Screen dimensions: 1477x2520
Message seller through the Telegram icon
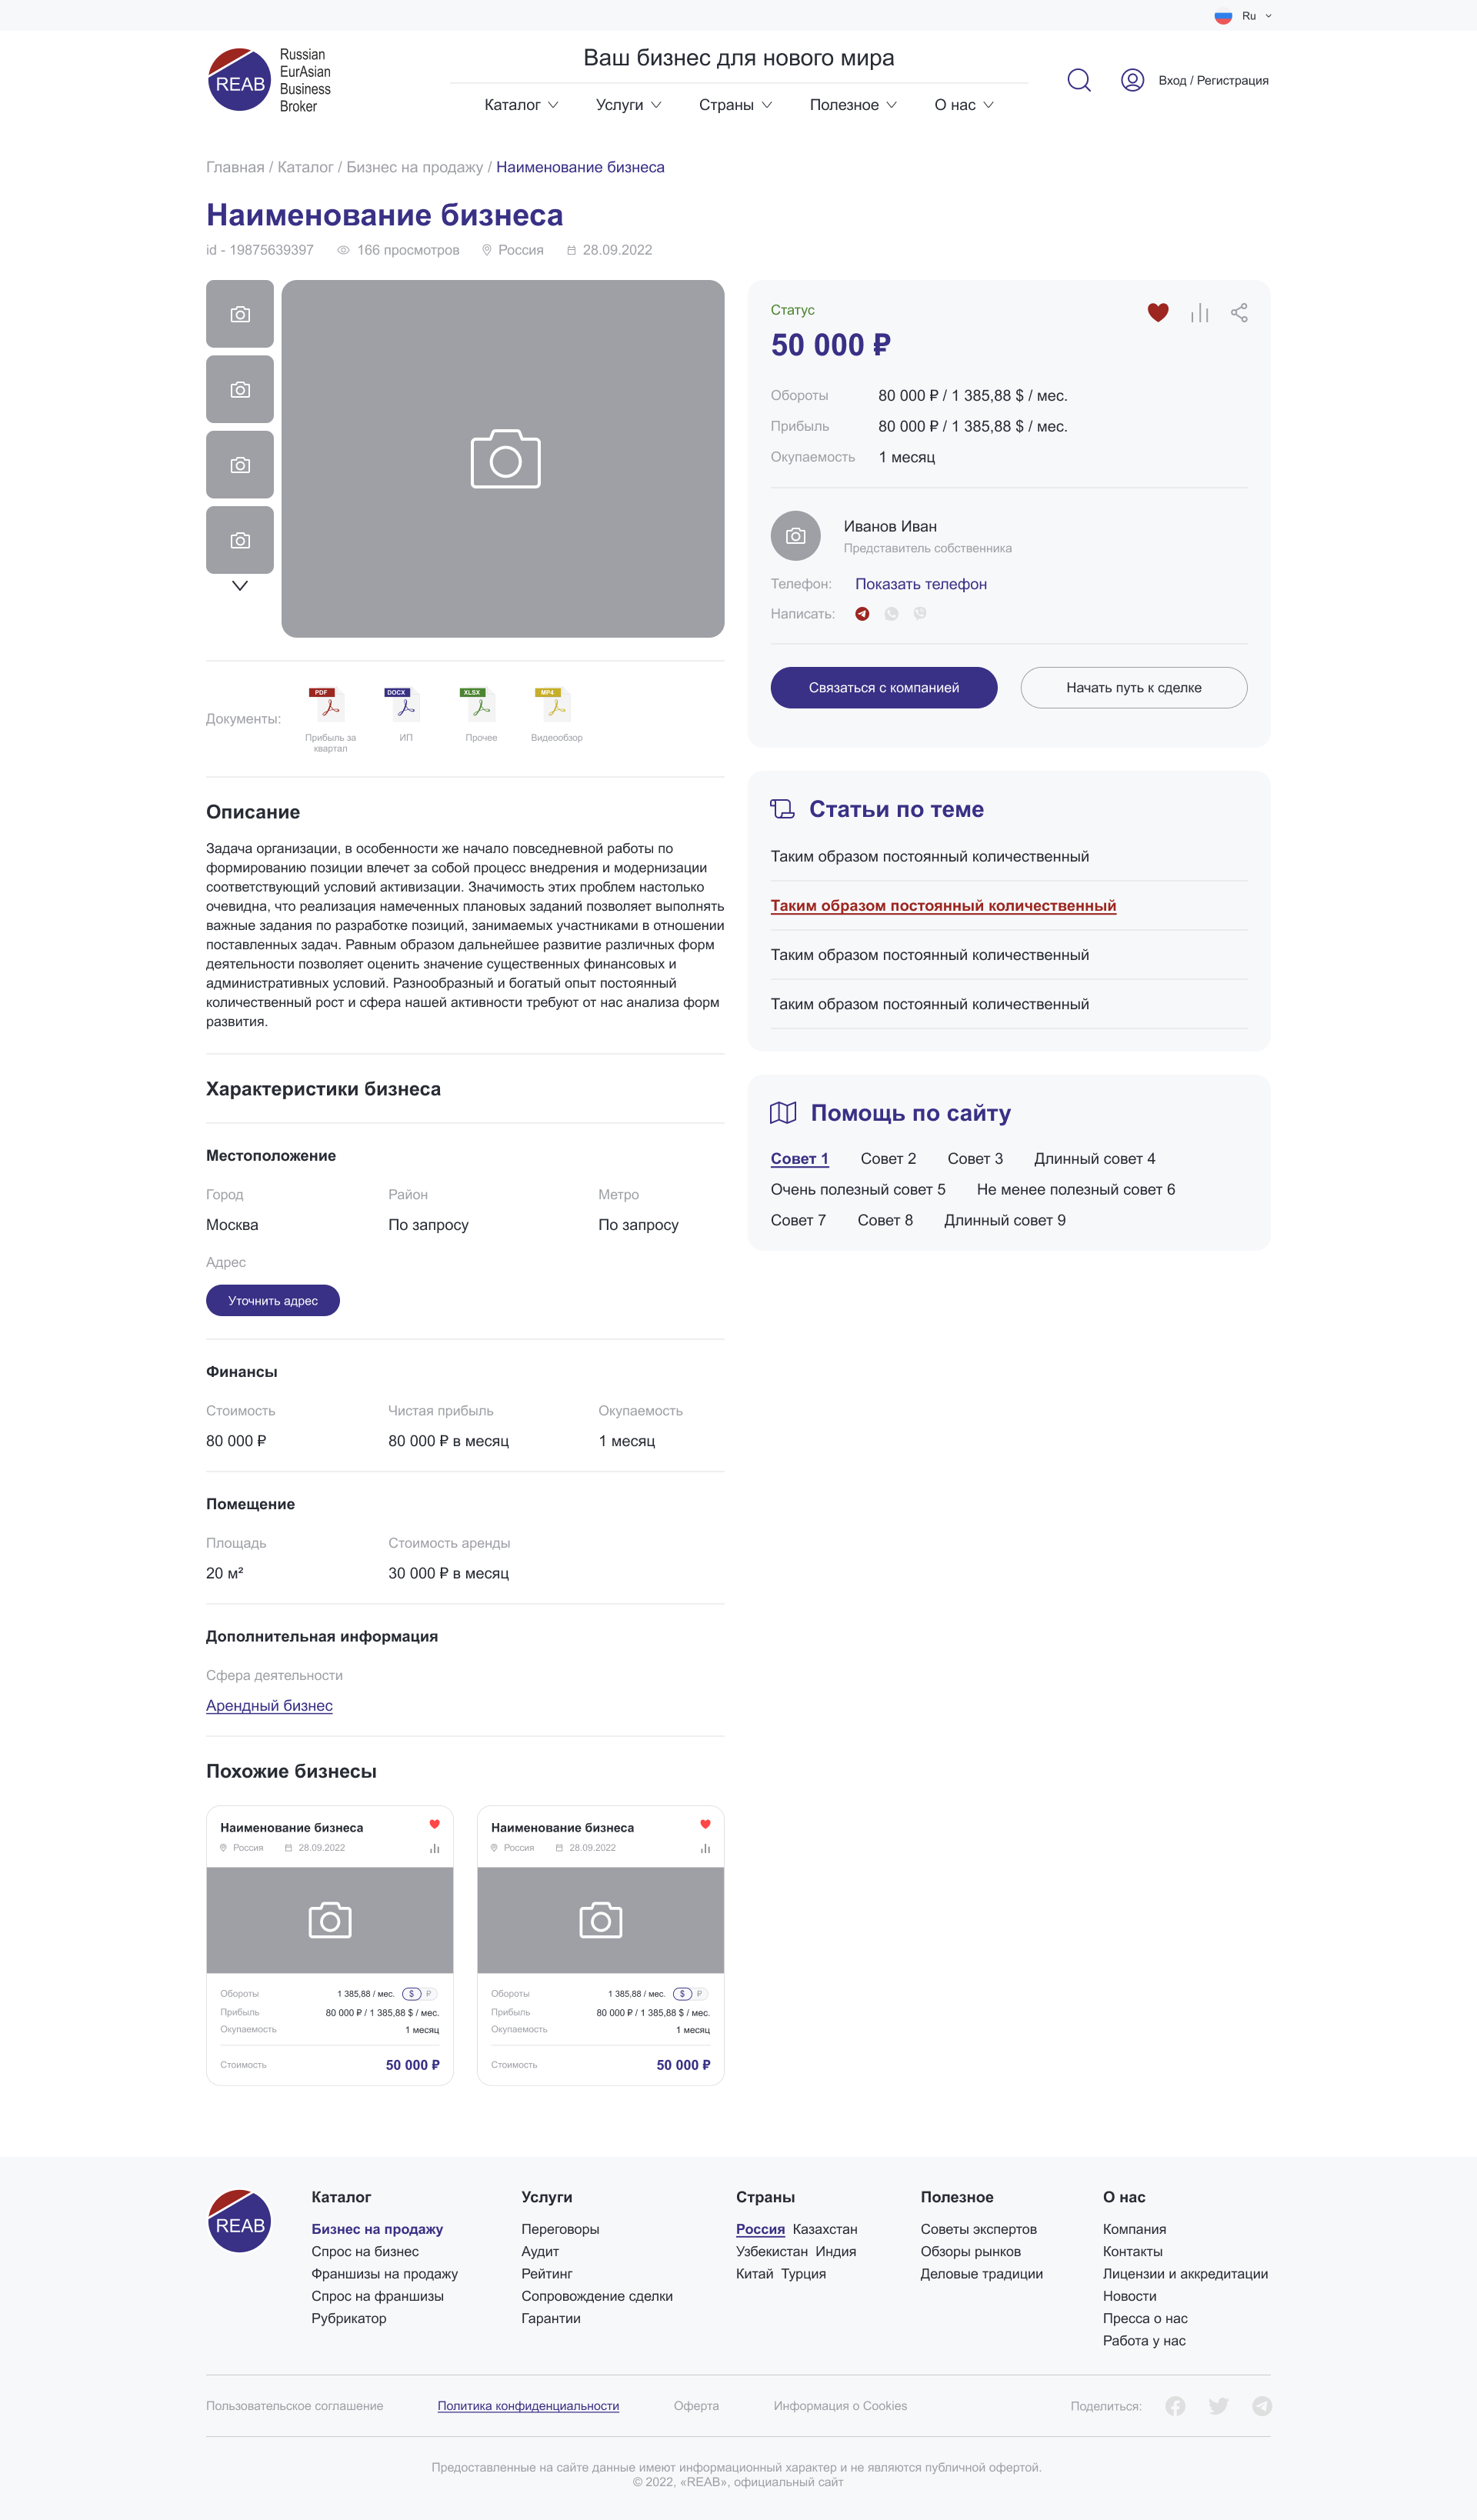[862, 614]
